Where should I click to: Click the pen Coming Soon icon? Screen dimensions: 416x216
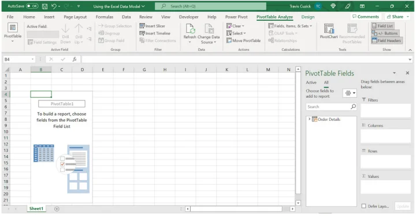coord(348,6)
